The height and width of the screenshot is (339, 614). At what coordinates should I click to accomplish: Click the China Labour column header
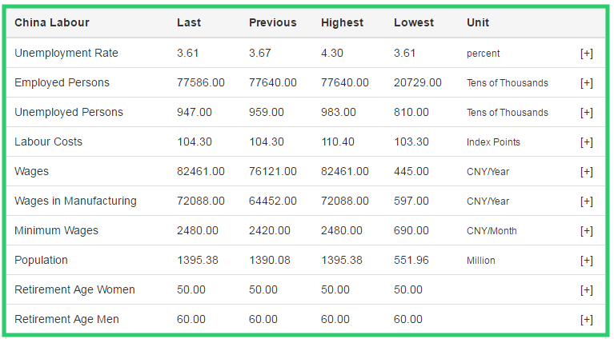coord(52,22)
